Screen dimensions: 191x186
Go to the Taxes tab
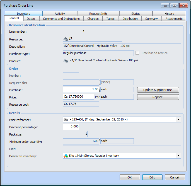pyautogui.click(x=110, y=19)
